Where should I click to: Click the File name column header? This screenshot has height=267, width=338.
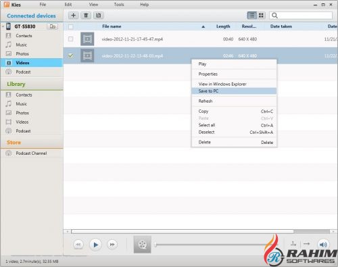click(112, 26)
